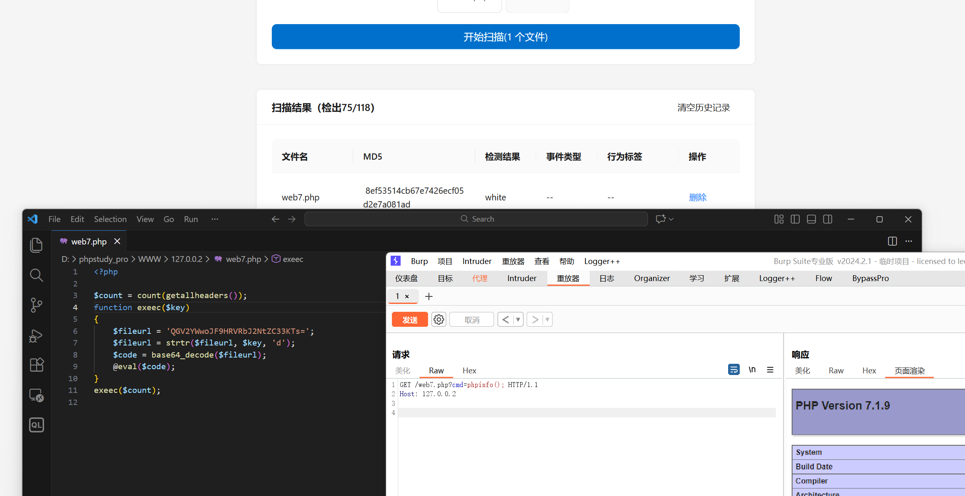Viewport: 965px width, 496px height.
Task: Switch to Burp Intruder tab
Action: point(522,278)
